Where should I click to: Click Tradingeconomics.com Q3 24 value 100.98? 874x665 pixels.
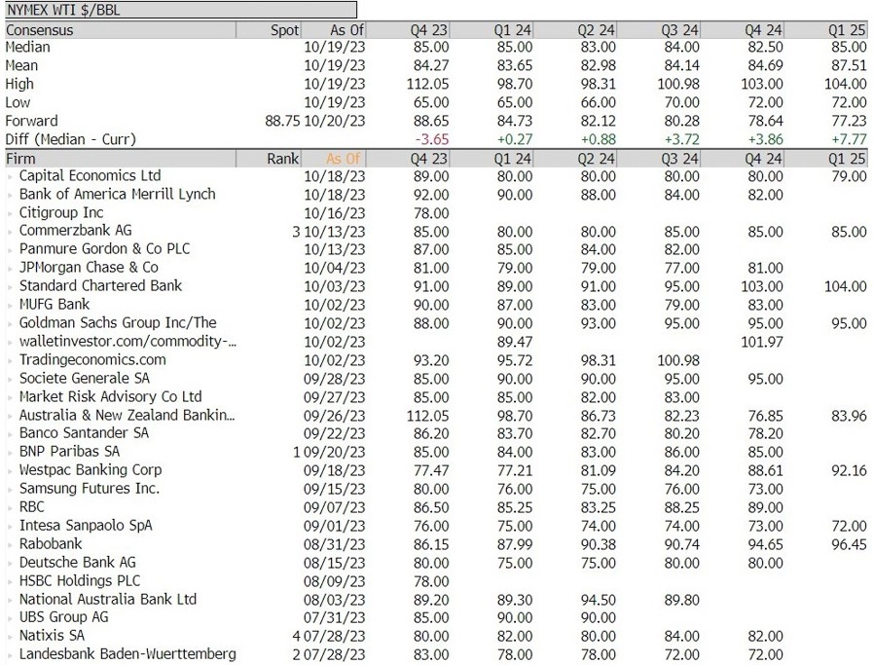pyautogui.click(x=678, y=360)
